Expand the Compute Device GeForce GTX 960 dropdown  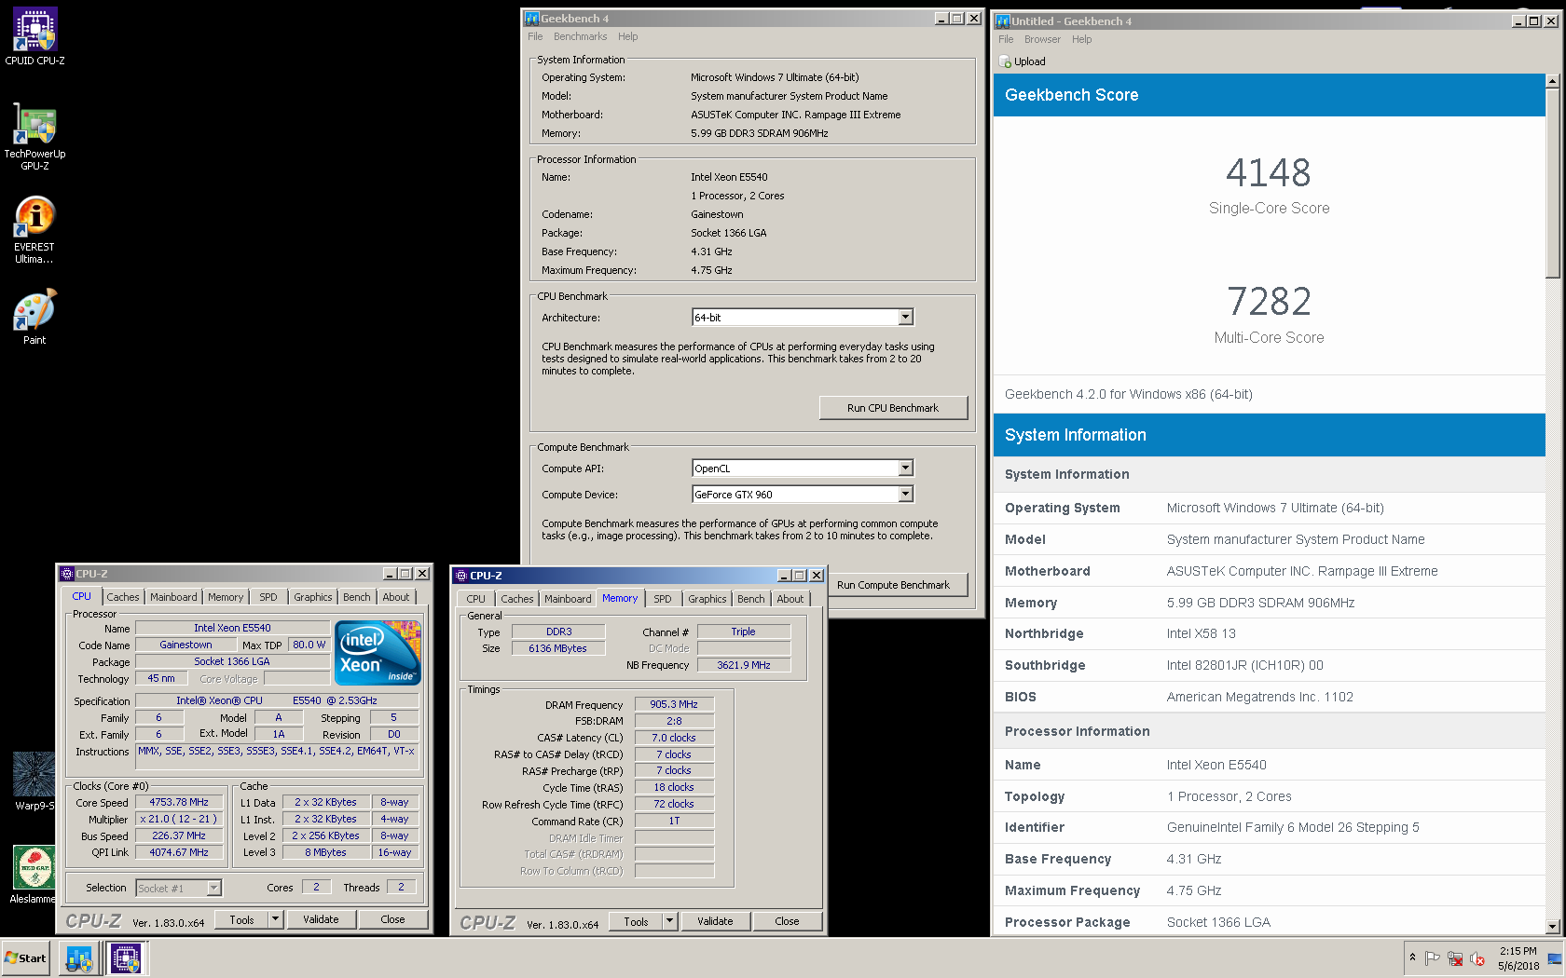[x=905, y=495]
